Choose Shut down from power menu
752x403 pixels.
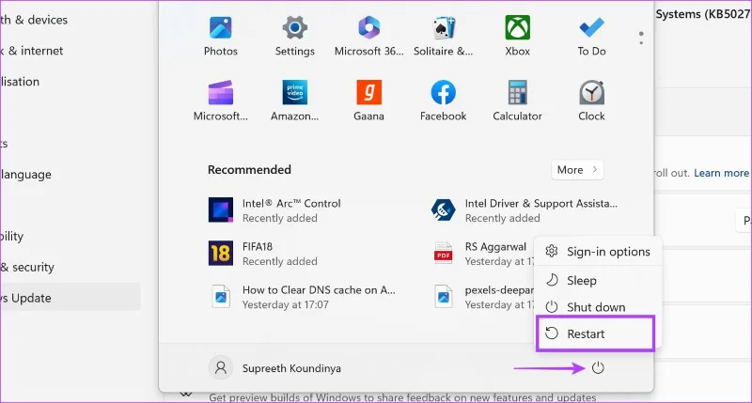coord(598,307)
